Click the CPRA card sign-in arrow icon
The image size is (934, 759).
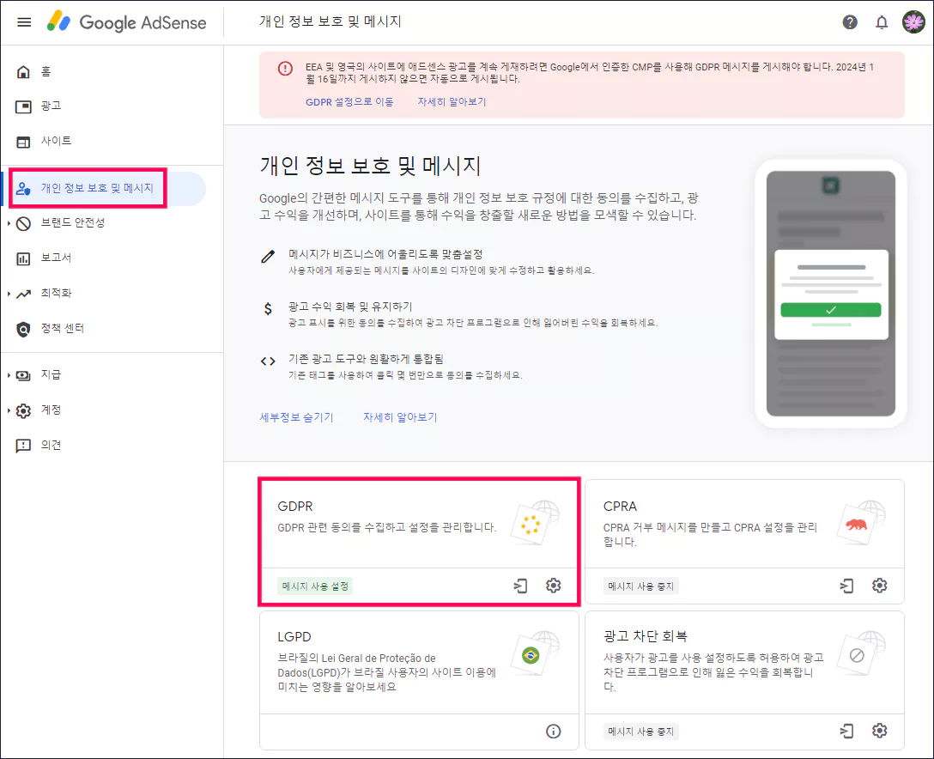click(846, 586)
